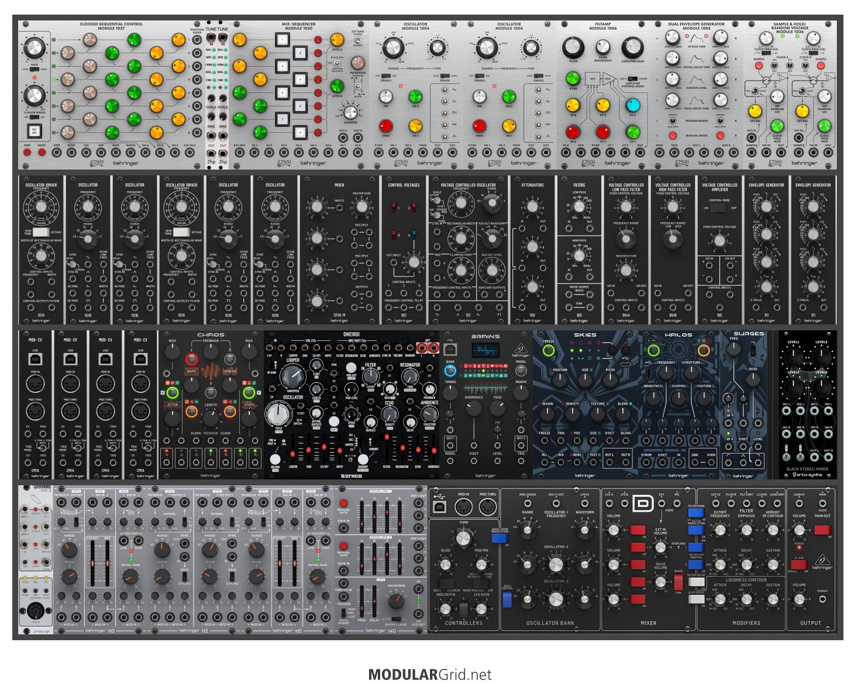Click the Amplifier Gain knob on Filtamp 1006
861x687 pixels.
632,47
